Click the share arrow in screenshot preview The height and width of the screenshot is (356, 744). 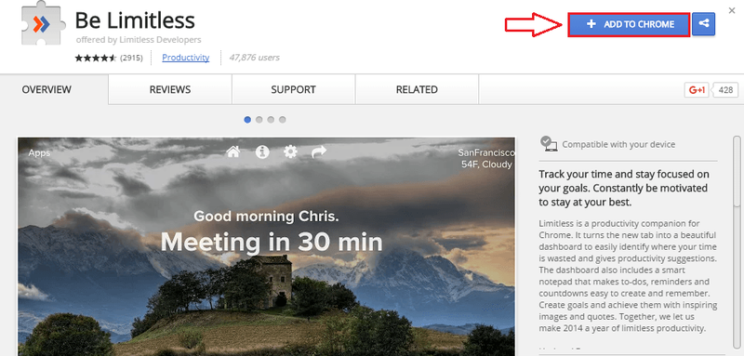point(319,152)
